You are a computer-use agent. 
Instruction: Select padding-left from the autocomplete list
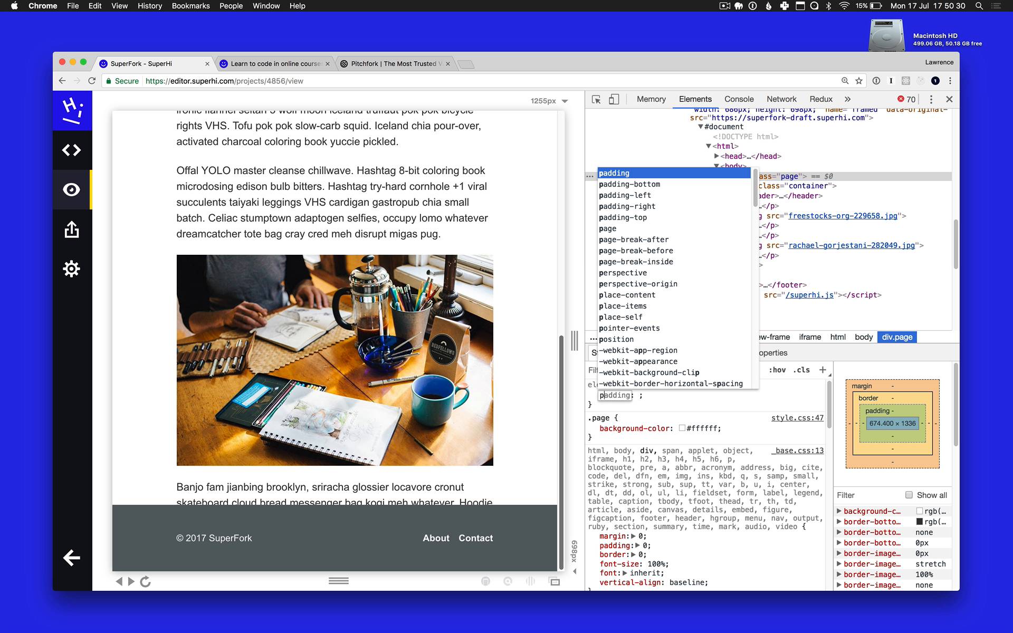tap(625, 195)
